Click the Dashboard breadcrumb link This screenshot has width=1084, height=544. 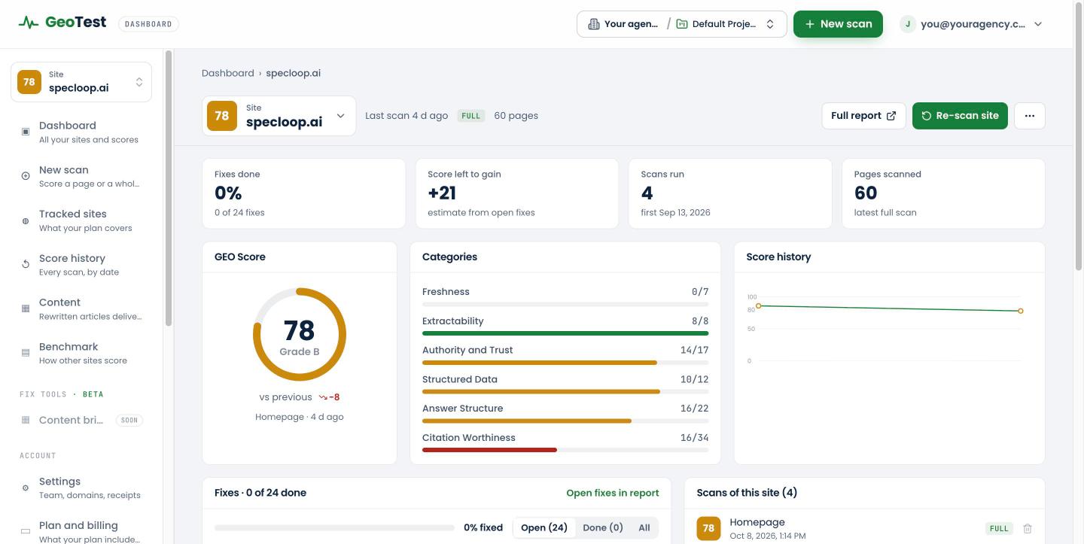[228, 73]
